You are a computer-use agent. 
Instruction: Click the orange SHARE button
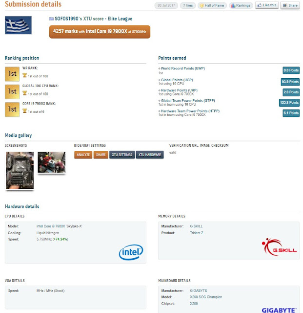pos(101,155)
